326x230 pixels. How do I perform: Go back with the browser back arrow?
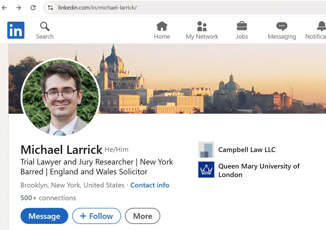(x=4, y=8)
